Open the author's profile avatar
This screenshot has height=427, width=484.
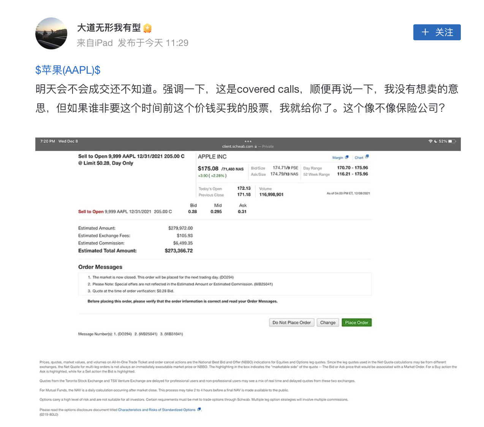pos(51,33)
